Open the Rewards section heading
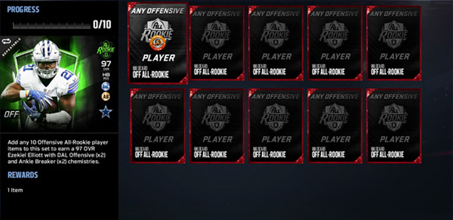The width and height of the screenshot is (453, 220). tap(23, 175)
